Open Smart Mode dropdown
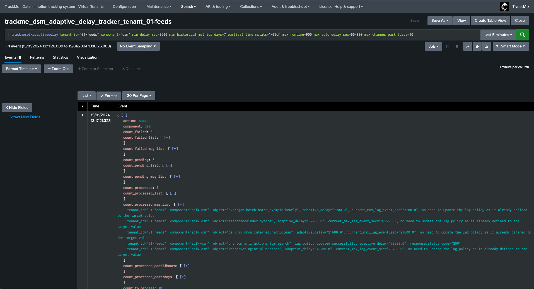 (x=511, y=46)
